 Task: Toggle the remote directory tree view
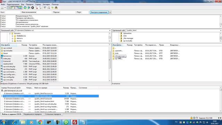[x=17, y=8]
